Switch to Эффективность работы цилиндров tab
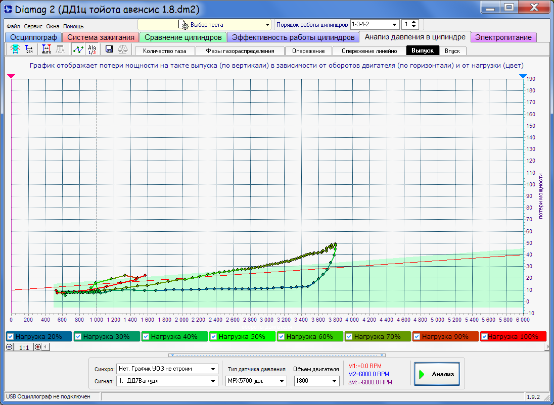The image size is (554, 405). click(x=293, y=37)
